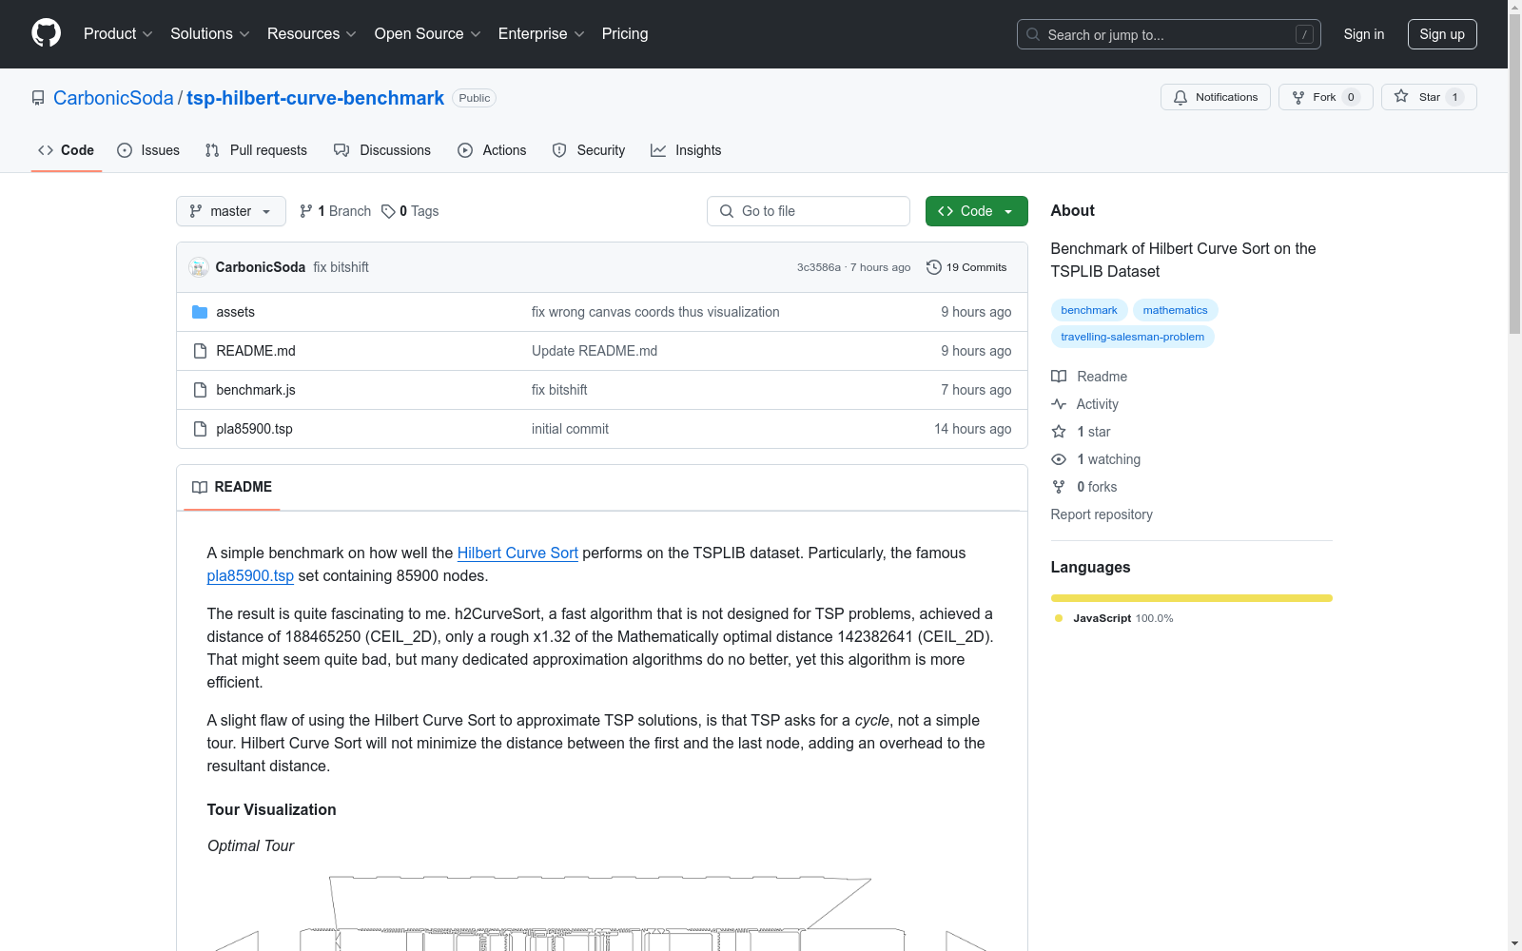Image resolution: width=1522 pixels, height=951 pixels.
Task: Open the Discussions tab
Action: [382, 150]
